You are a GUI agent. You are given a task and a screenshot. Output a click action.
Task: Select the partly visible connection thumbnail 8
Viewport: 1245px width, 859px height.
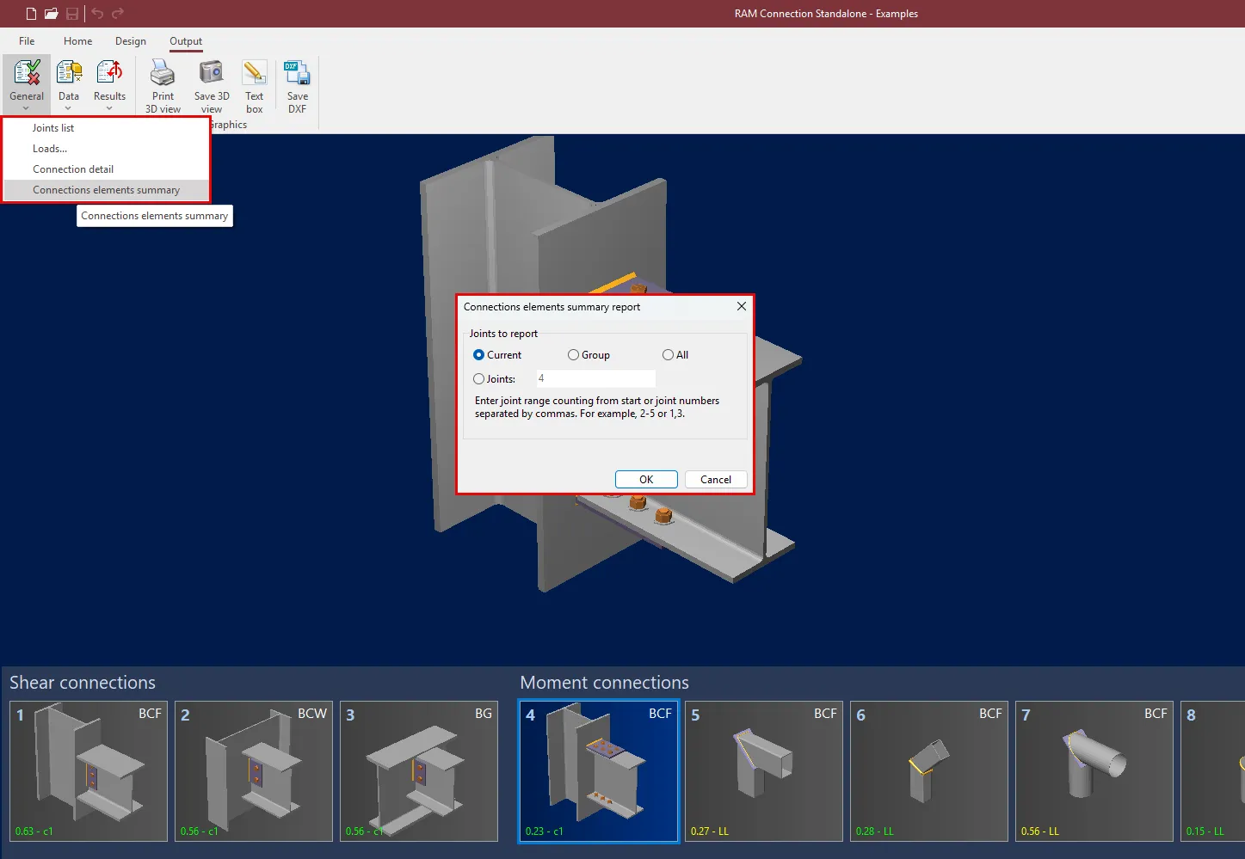pyautogui.click(x=1212, y=771)
